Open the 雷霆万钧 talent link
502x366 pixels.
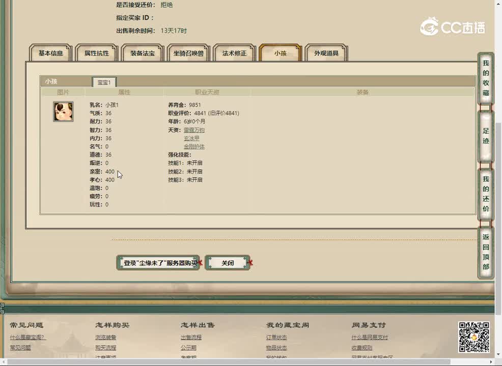[x=194, y=130]
